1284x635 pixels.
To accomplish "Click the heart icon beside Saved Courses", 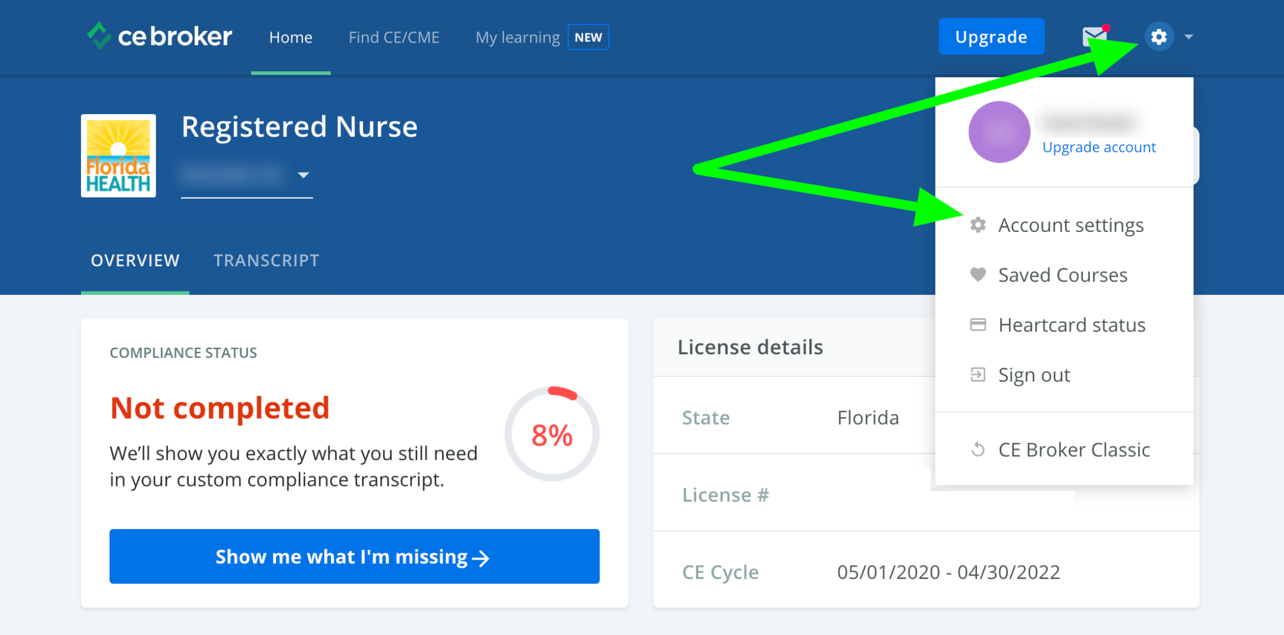I will tap(978, 274).
